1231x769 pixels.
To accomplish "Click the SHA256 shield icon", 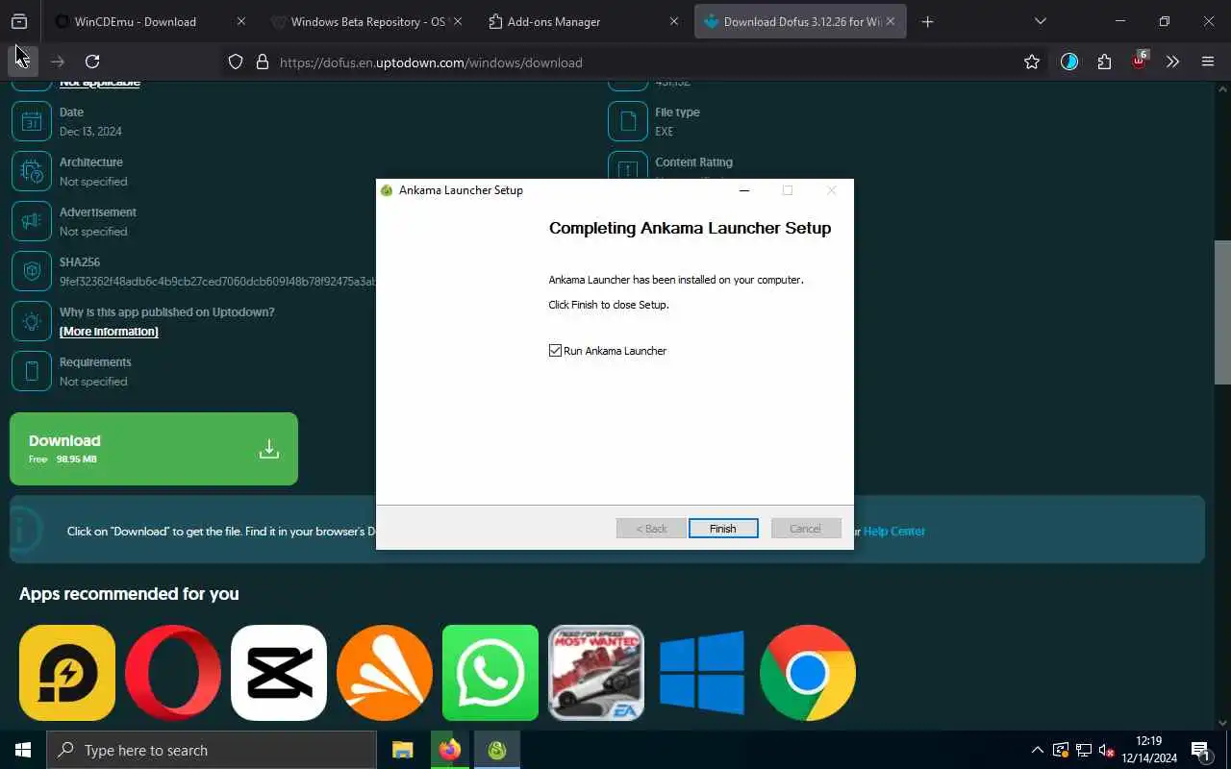I will tap(32, 271).
